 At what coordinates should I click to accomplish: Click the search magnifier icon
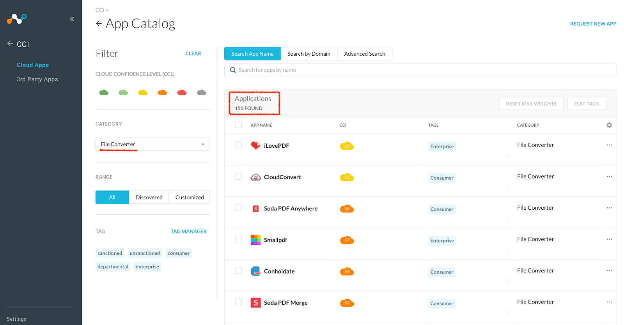tap(233, 70)
